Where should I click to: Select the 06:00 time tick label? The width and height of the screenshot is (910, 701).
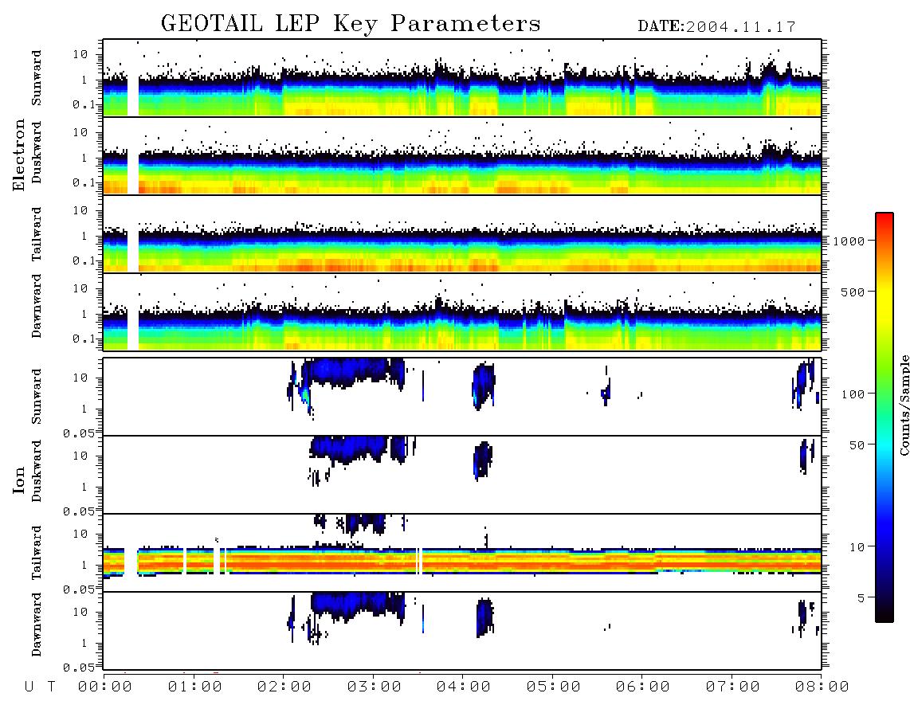(643, 687)
